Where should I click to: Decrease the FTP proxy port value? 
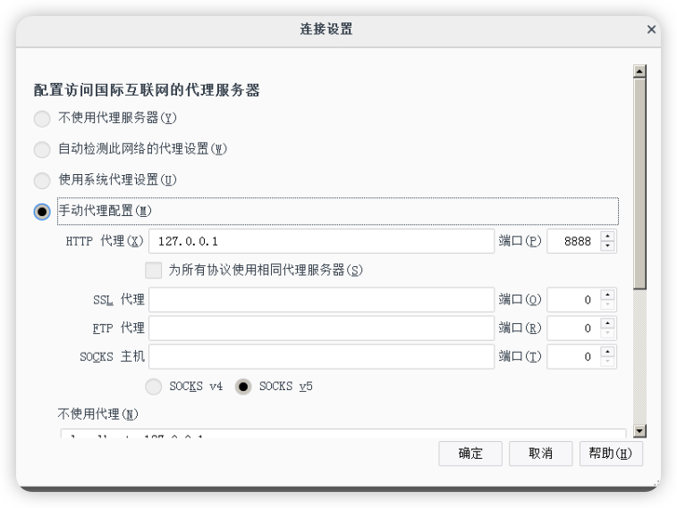607,333
